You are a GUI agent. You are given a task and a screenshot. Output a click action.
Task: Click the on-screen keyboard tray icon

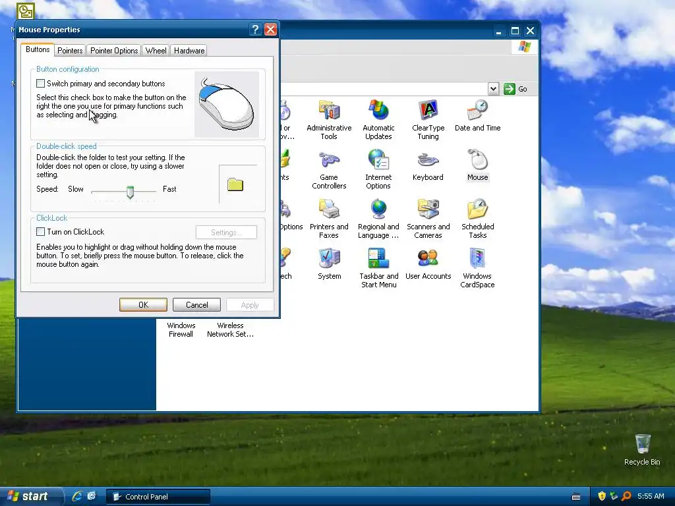coord(576,497)
